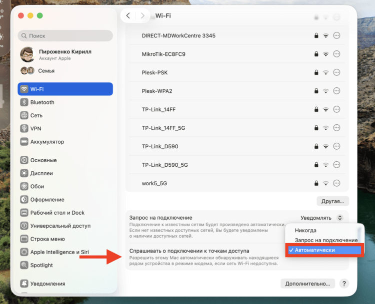The height and width of the screenshot is (304, 375).
Task: Select the TP-Link_14FF_5G network
Action: click(237, 128)
